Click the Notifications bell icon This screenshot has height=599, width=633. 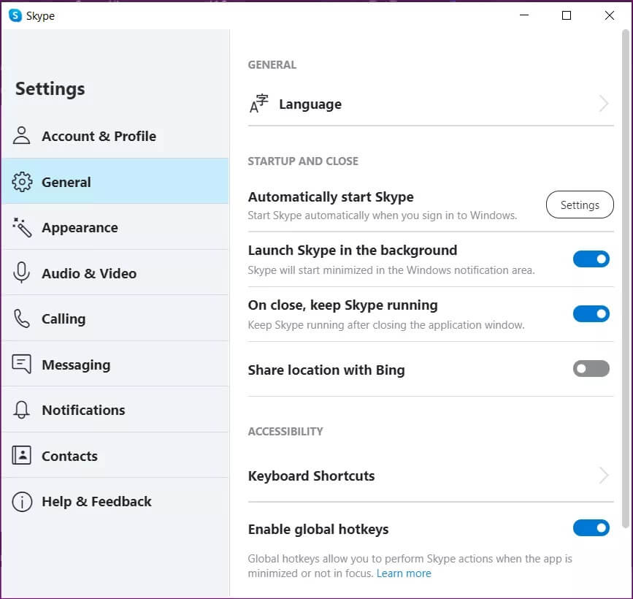[21, 410]
